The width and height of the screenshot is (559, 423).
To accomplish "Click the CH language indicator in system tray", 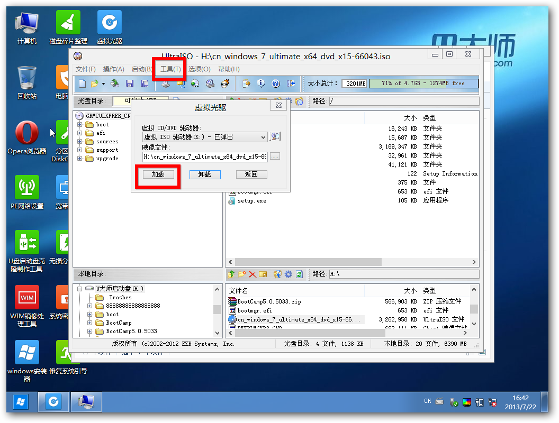I will coord(428,401).
